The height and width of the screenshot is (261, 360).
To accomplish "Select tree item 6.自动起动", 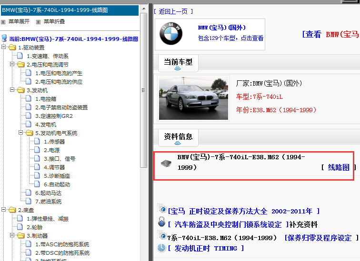I will [57, 184].
